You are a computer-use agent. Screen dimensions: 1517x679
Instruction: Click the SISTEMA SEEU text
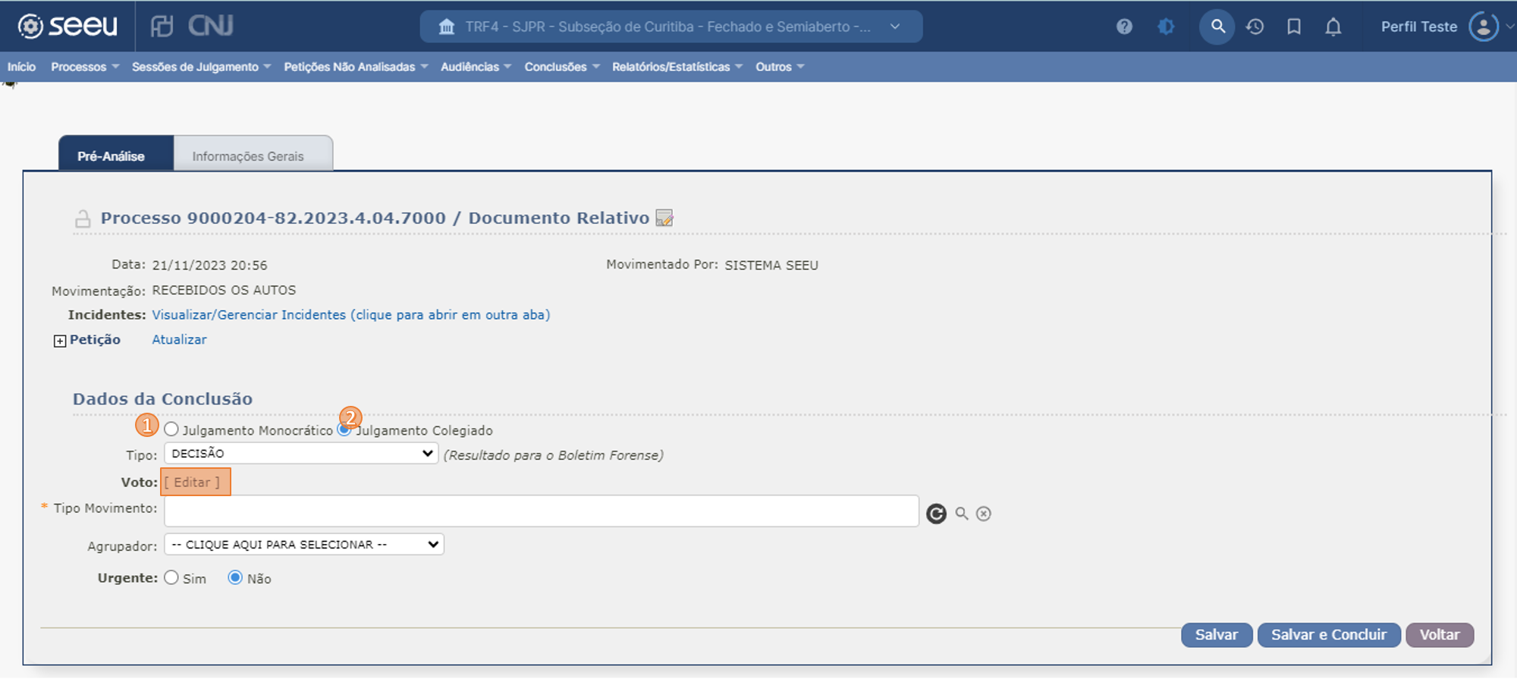click(x=771, y=266)
